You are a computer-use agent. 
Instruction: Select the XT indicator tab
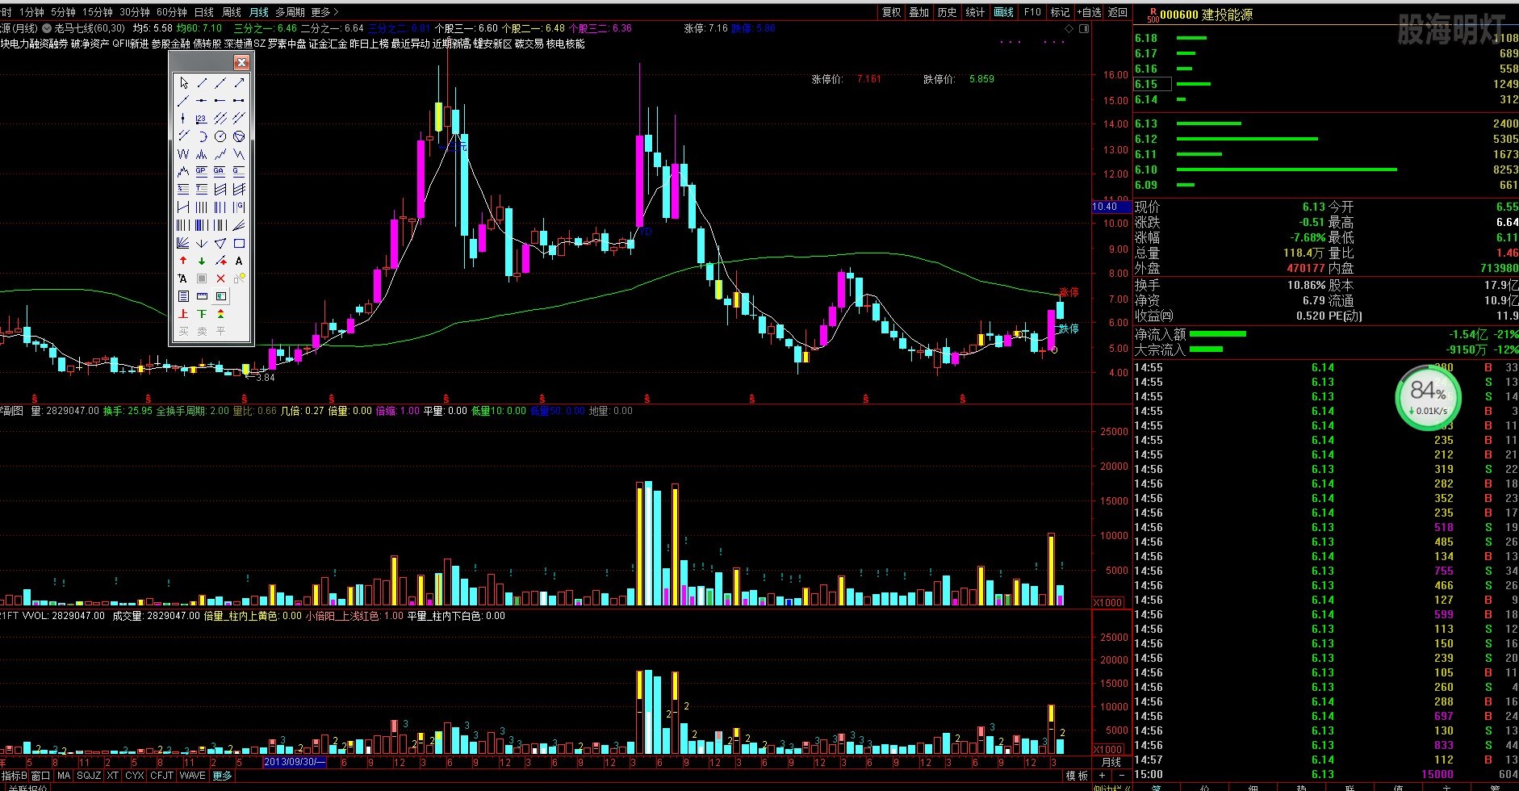coord(113,776)
